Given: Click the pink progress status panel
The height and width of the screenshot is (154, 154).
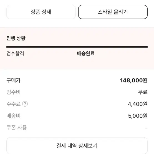Looking at the screenshot, I should coord(77,48).
